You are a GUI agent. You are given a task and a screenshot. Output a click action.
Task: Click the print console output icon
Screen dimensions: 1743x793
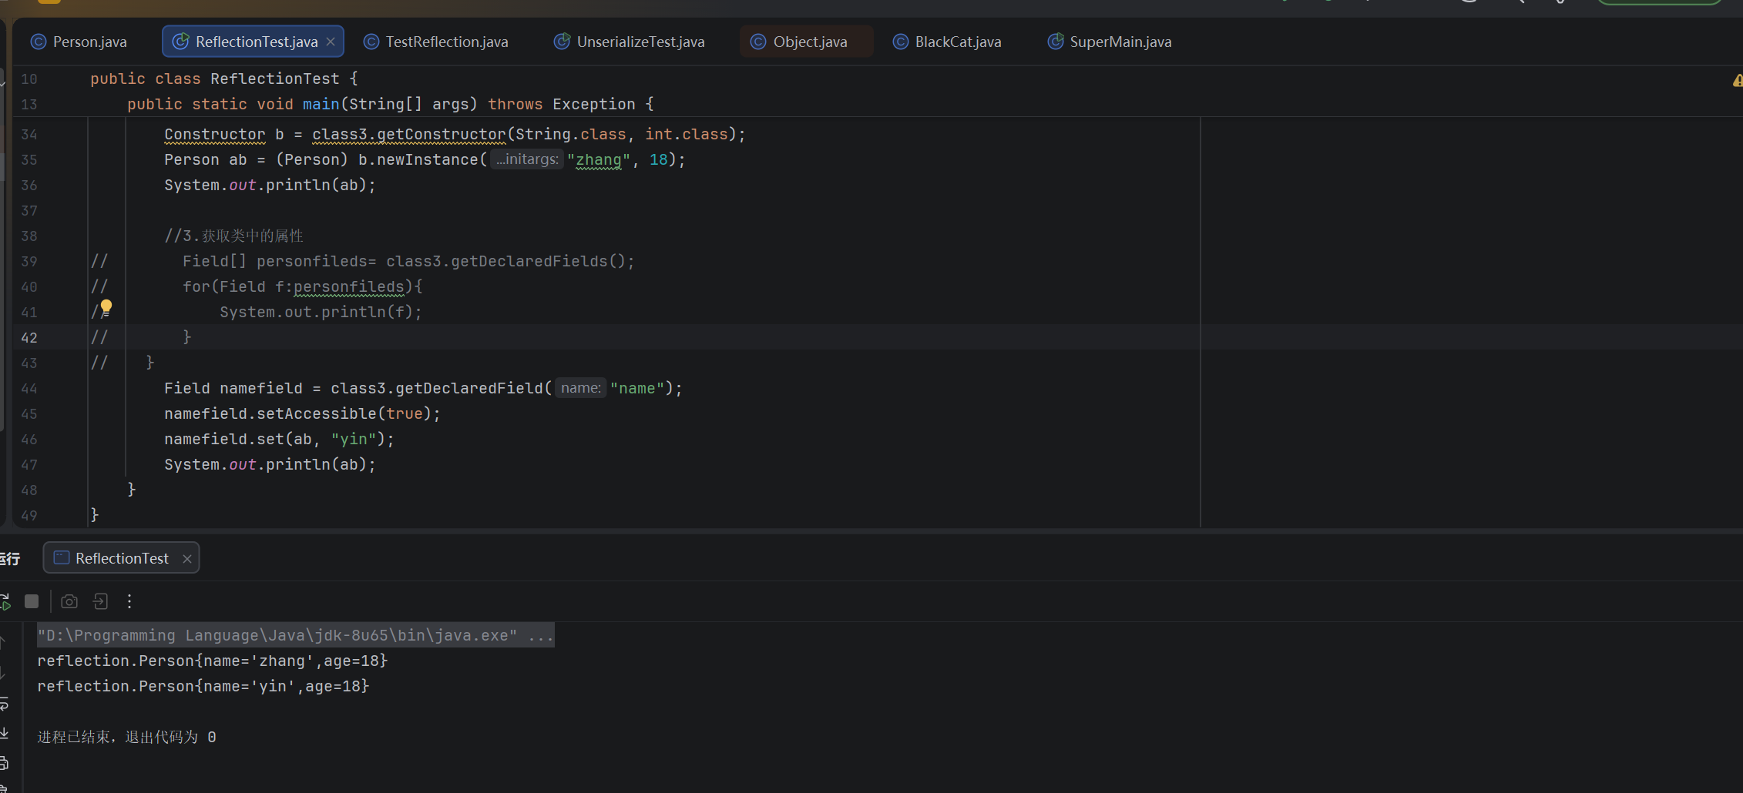[x=3, y=763]
